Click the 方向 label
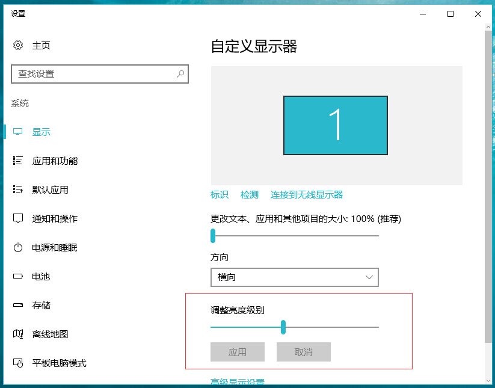Image resolution: width=495 pixels, height=388 pixels. 220,257
